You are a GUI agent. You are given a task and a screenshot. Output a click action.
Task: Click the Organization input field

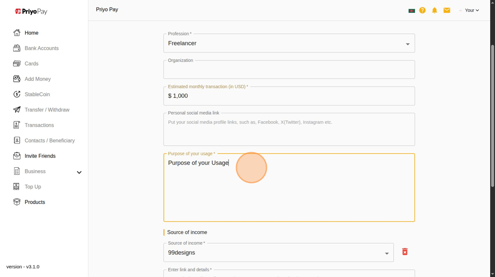[289, 70]
